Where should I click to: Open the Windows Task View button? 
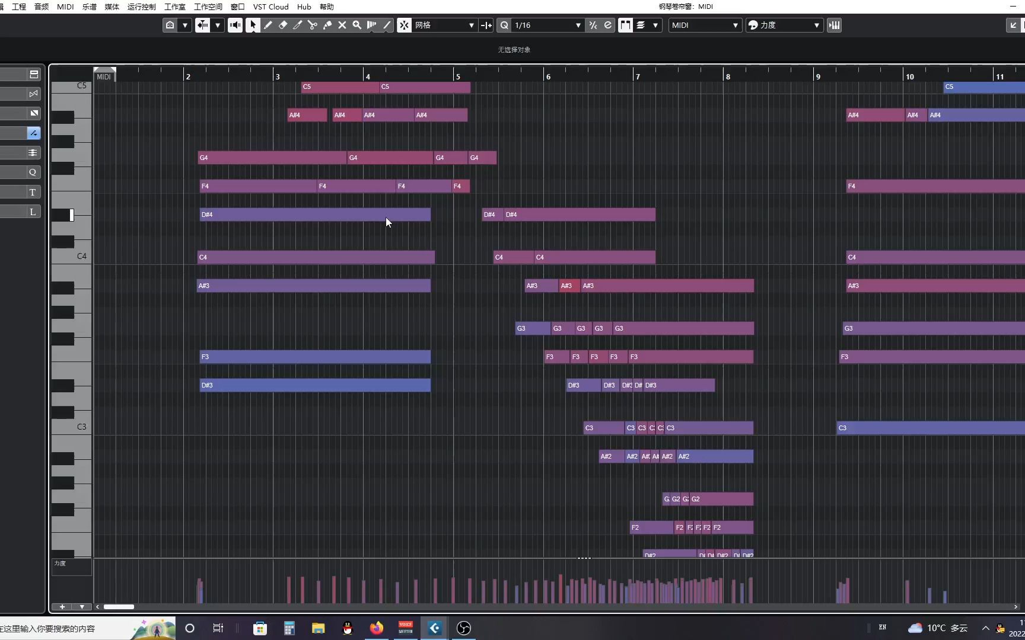coord(218,628)
